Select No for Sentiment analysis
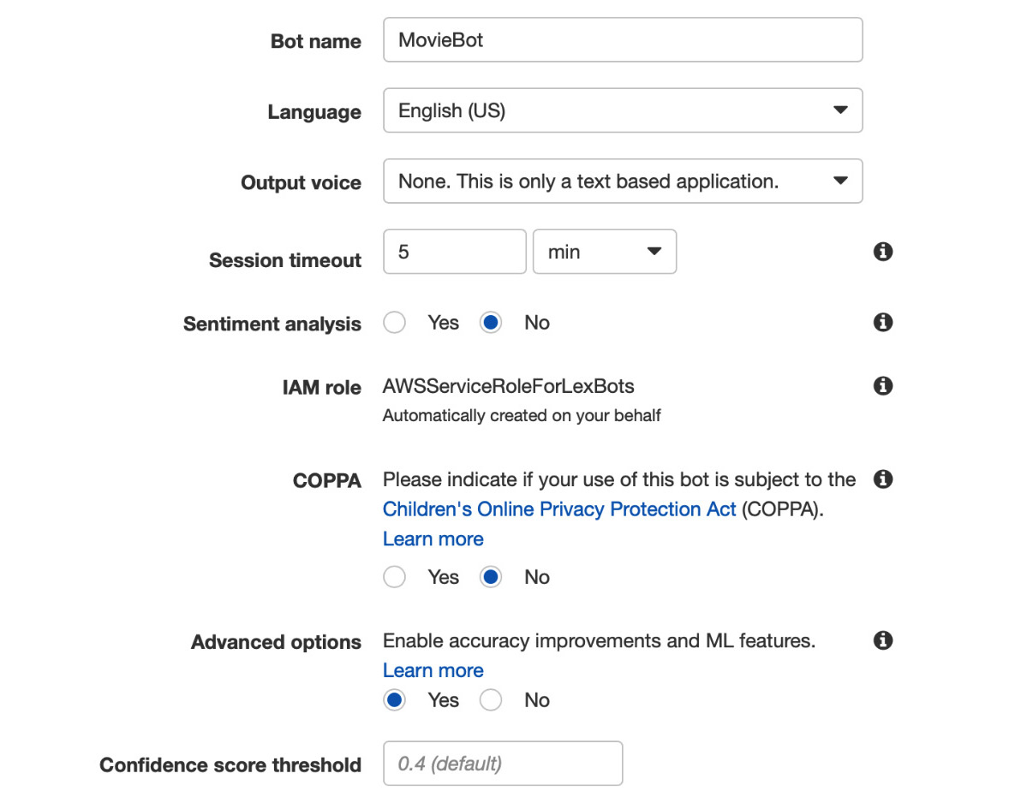1015x803 pixels. tap(491, 322)
